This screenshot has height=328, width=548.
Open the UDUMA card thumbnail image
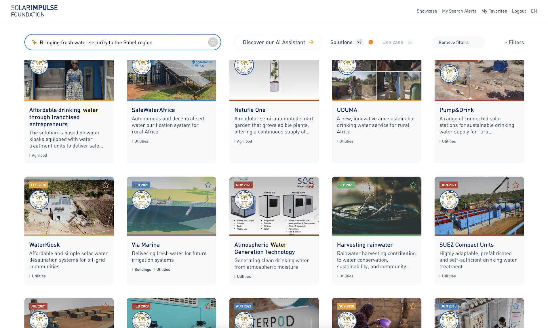[x=376, y=80]
